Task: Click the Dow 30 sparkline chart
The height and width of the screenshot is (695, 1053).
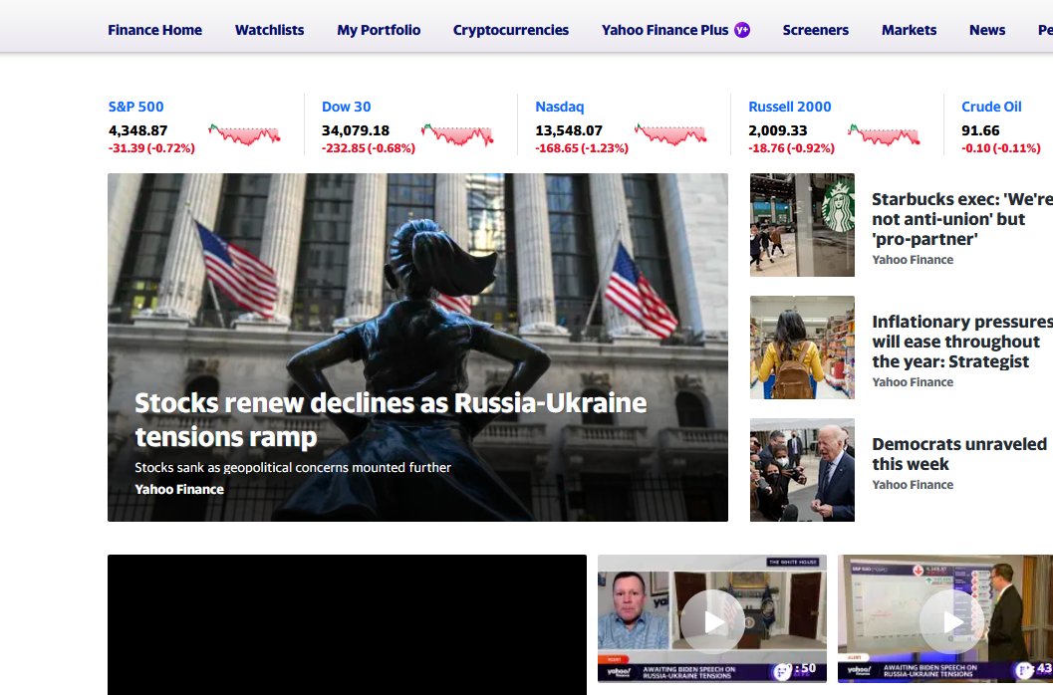Action: pyautogui.click(x=457, y=134)
